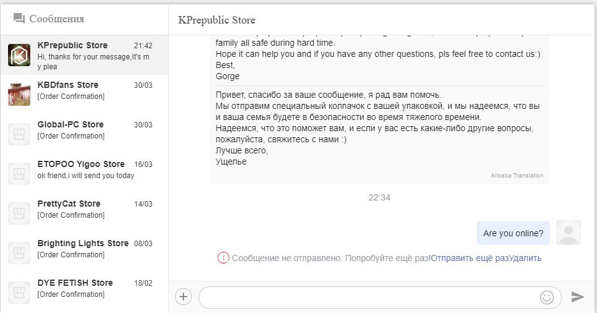597x313 pixels.
Task: Click the 'Are you online?' message bubble
Action: [x=513, y=233]
